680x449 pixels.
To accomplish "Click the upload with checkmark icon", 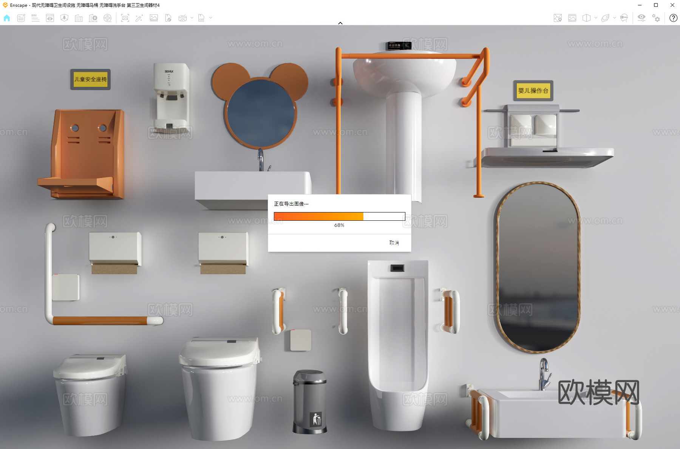I will pyautogui.click(x=168, y=18).
